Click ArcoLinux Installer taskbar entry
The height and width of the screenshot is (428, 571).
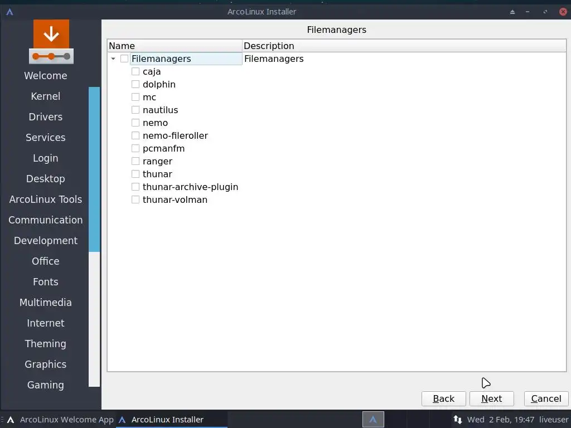click(x=172, y=420)
